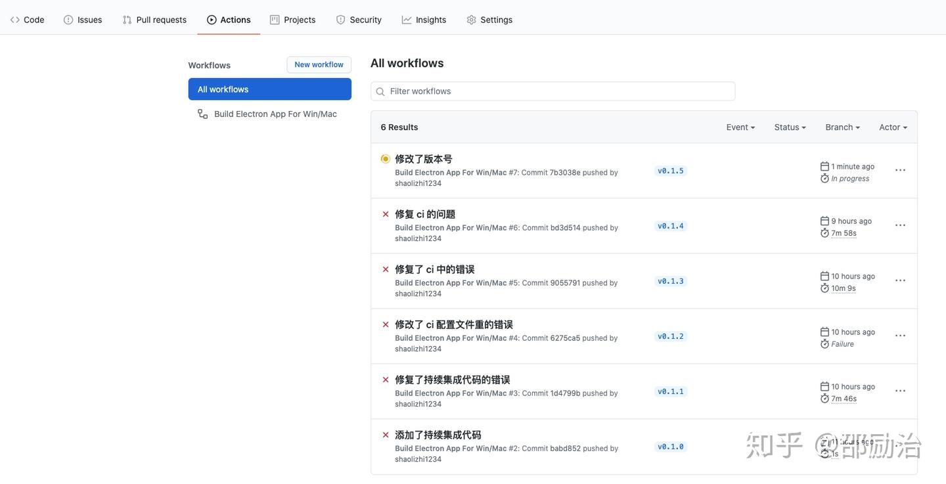Click the v0.1.4 tag label
This screenshot has height=484, width=946.
click(x=671, y=226)
